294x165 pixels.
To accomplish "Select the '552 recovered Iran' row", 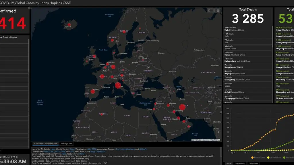I will tap(285, 85).
